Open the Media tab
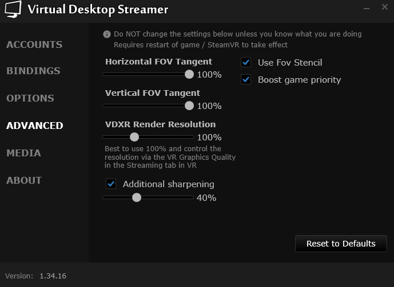The height and width of the screenshot is (287, 394). coord(23,153)
